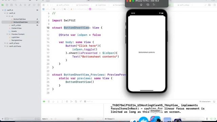
Task: Open ContentView file in navigator
Action: click(x=16, y=28)
